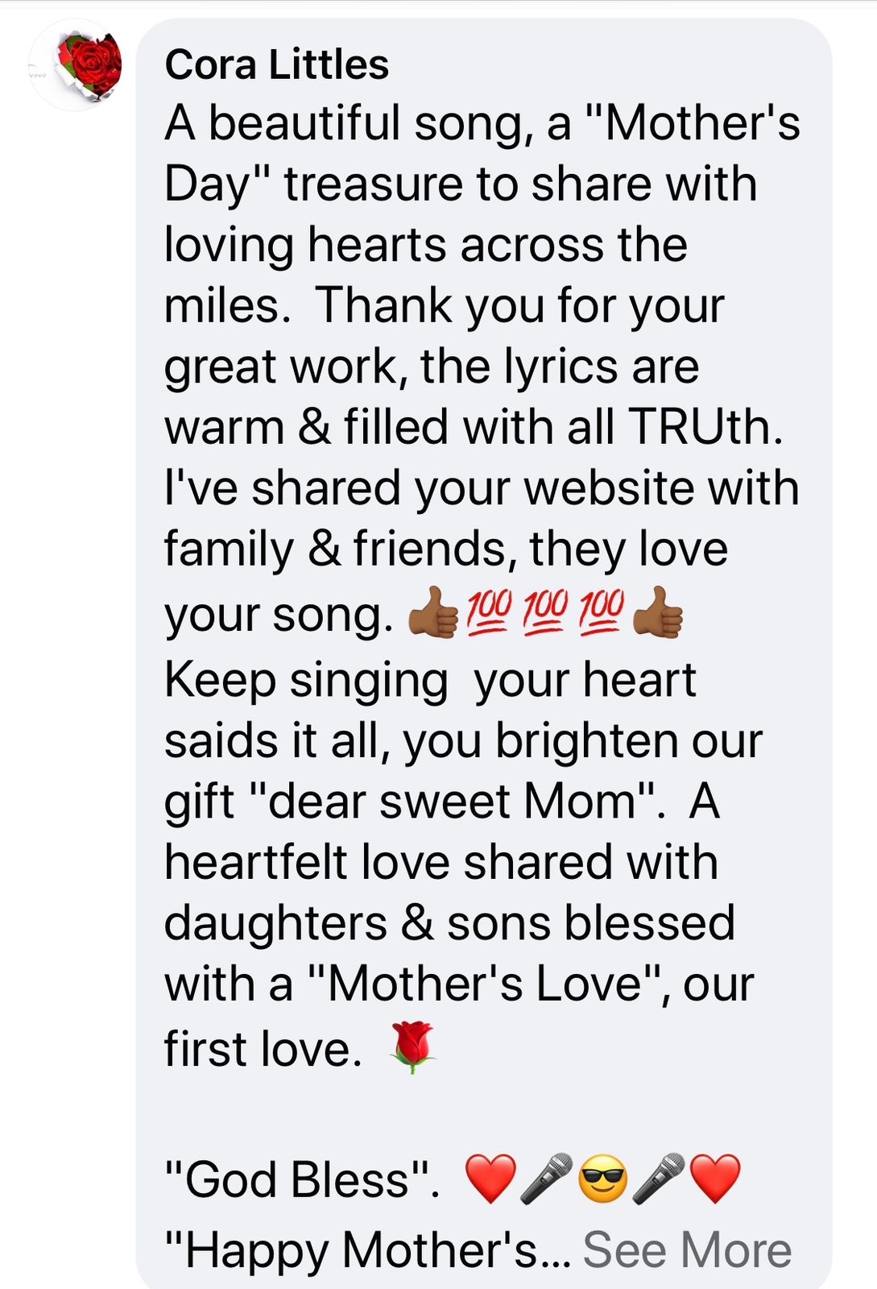Tap the truncated "Happy Mother's..." text
This screenshot has width=877, height=1289.
point(368,1250)
